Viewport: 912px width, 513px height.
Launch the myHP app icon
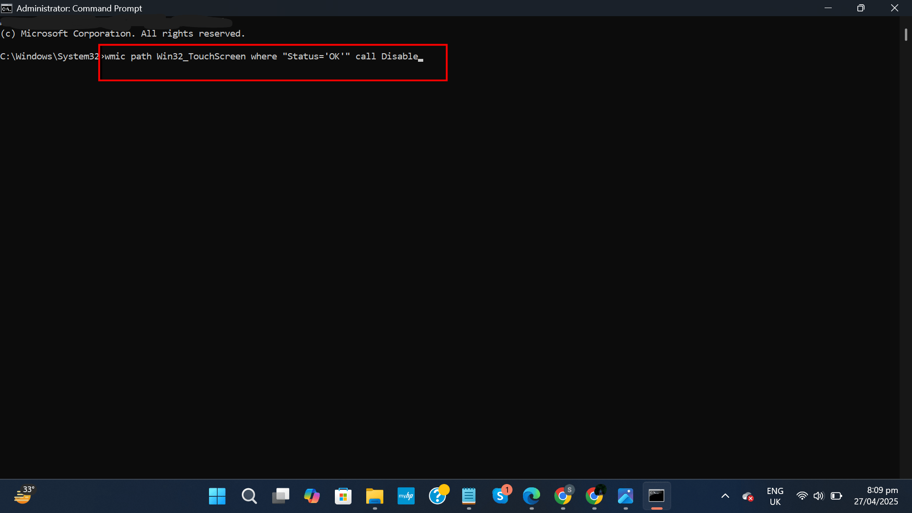point(406,496)
